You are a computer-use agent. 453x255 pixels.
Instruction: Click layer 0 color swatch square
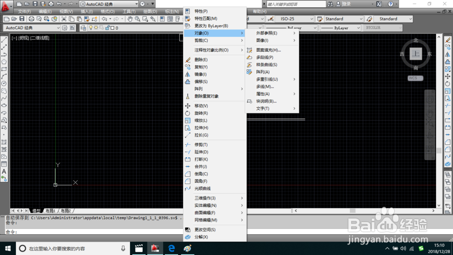point(113,28)
